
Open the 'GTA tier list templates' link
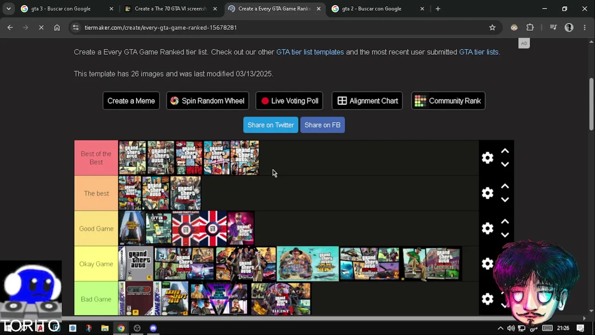tap(310, 52)
